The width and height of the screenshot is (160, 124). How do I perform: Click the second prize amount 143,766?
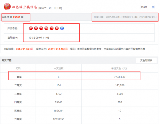[120, 85]
